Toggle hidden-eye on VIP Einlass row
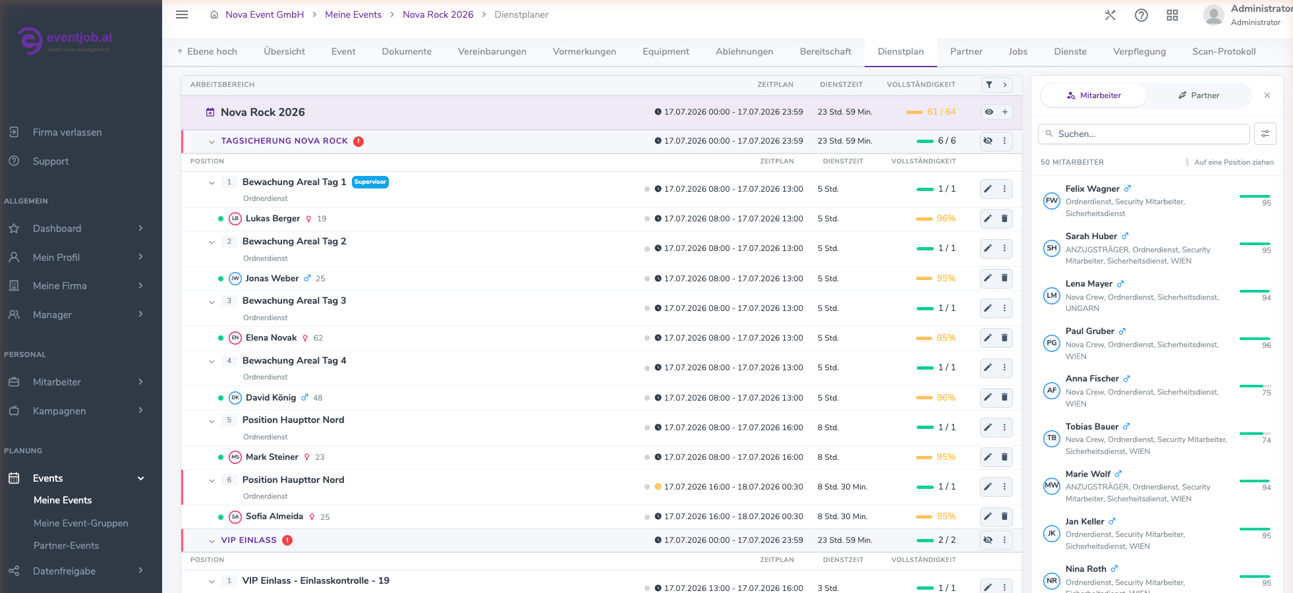 (988, 540)
